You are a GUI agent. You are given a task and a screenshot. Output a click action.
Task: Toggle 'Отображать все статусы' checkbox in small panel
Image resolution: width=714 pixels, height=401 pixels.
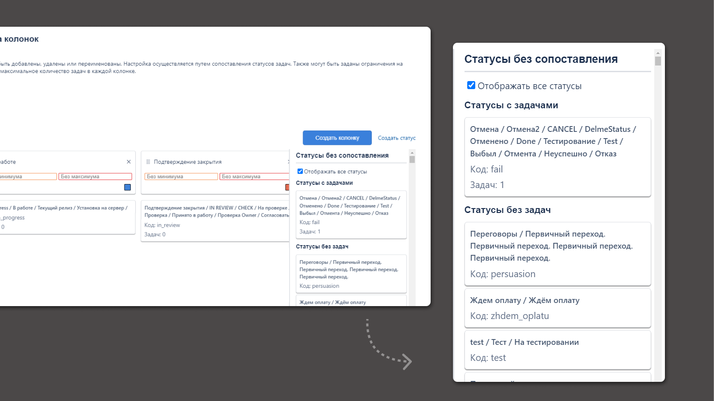coord(300,171)
